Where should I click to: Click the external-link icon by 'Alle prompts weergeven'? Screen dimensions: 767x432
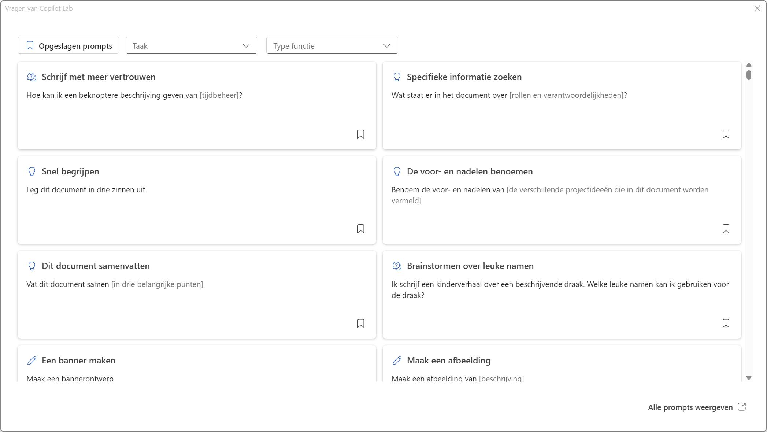pos(742,407)
